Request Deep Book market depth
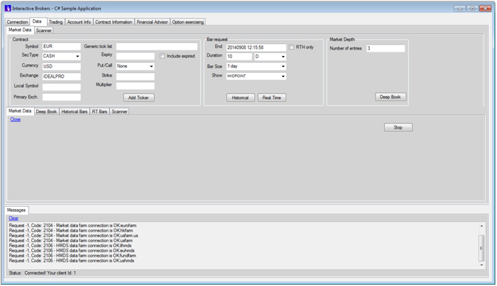 pos(390,97)
